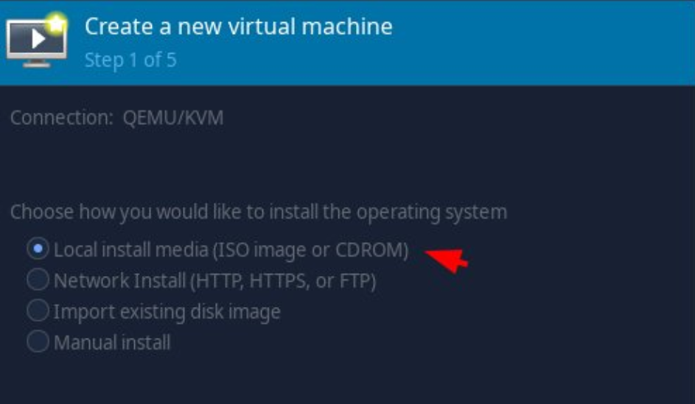The image size is (695, 404).
Task: Click the 'Connection:' label
Action: (x=62, y=118)
